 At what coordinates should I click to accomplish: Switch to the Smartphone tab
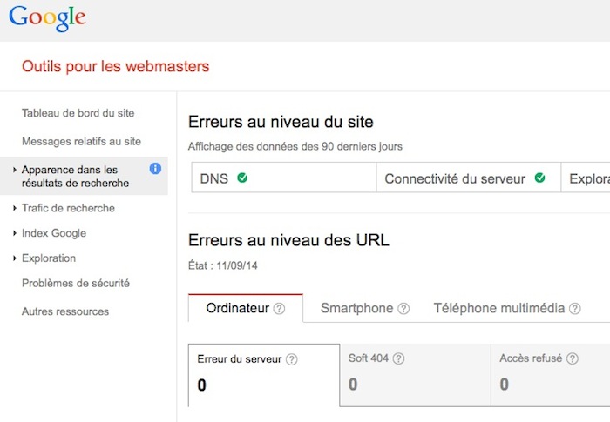click(356, 308)
